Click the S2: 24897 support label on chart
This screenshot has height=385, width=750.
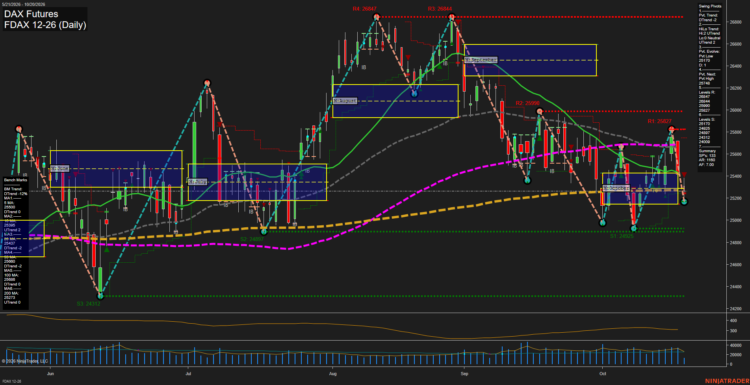[252, 239]
